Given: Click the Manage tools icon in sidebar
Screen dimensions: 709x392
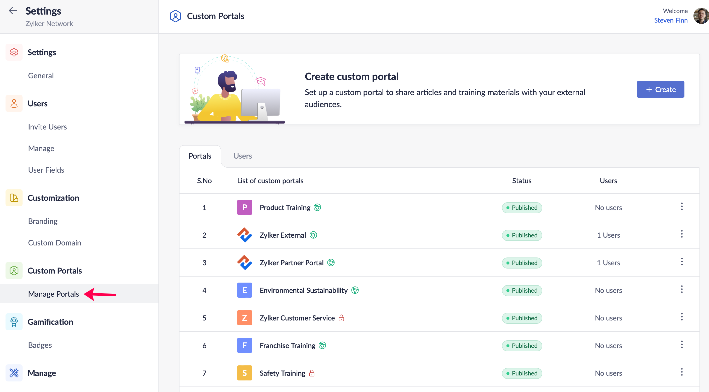Looking at the screenshot, I should tap(14, 373).
